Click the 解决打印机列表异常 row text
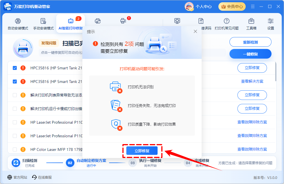The width and height of the screenshot is (284, 184). click(x=56, y=95)
